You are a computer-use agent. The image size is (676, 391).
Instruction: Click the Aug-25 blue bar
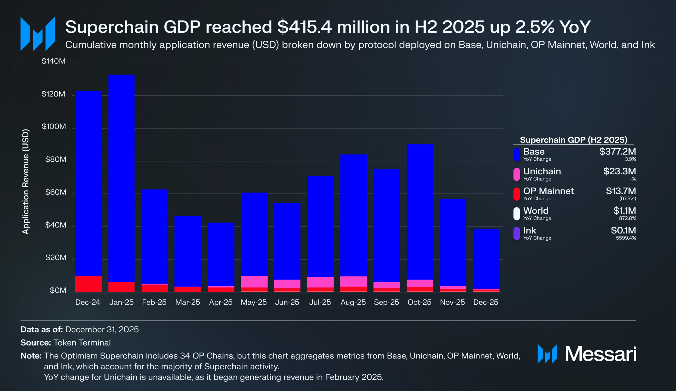pyautogui.click(x=353, y=215)
